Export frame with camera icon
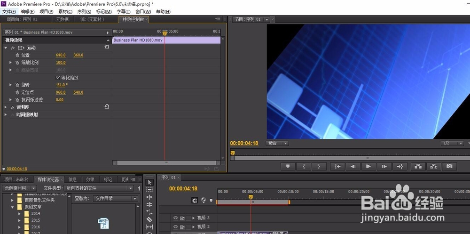 point(449,166)
